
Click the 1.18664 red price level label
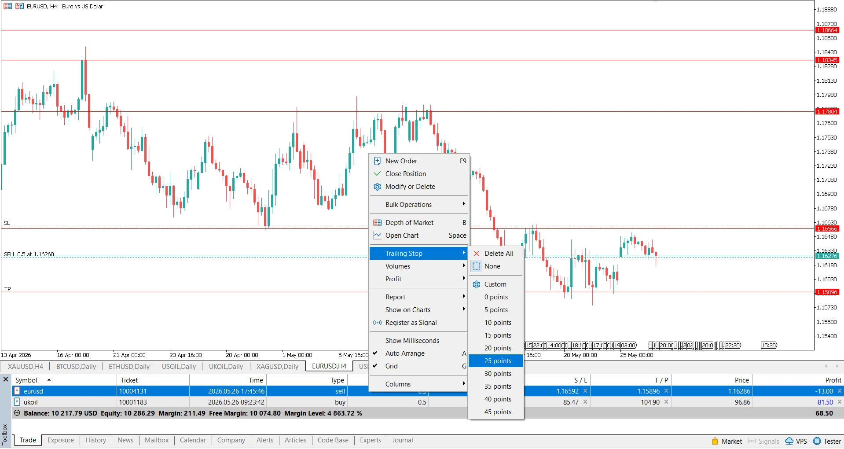[x=827, y=30]
